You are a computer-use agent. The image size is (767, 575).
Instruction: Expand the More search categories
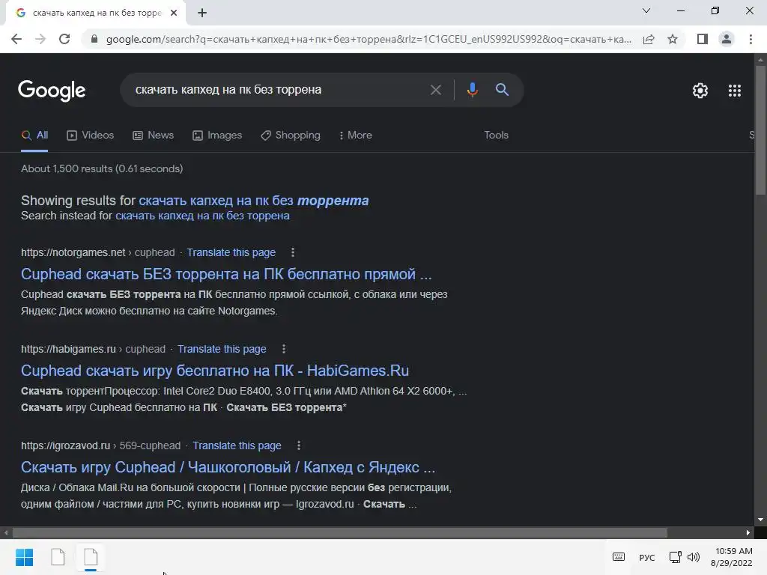pyautogui.click(x=356, y=136)
